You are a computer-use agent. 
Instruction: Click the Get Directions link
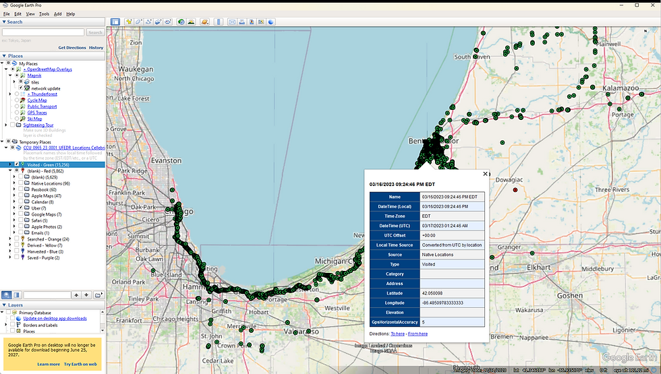coord(72,48)
